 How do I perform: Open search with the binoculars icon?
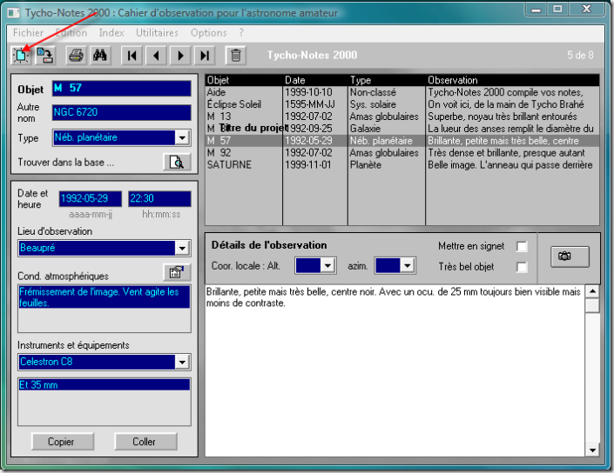(x=99, y=56)
